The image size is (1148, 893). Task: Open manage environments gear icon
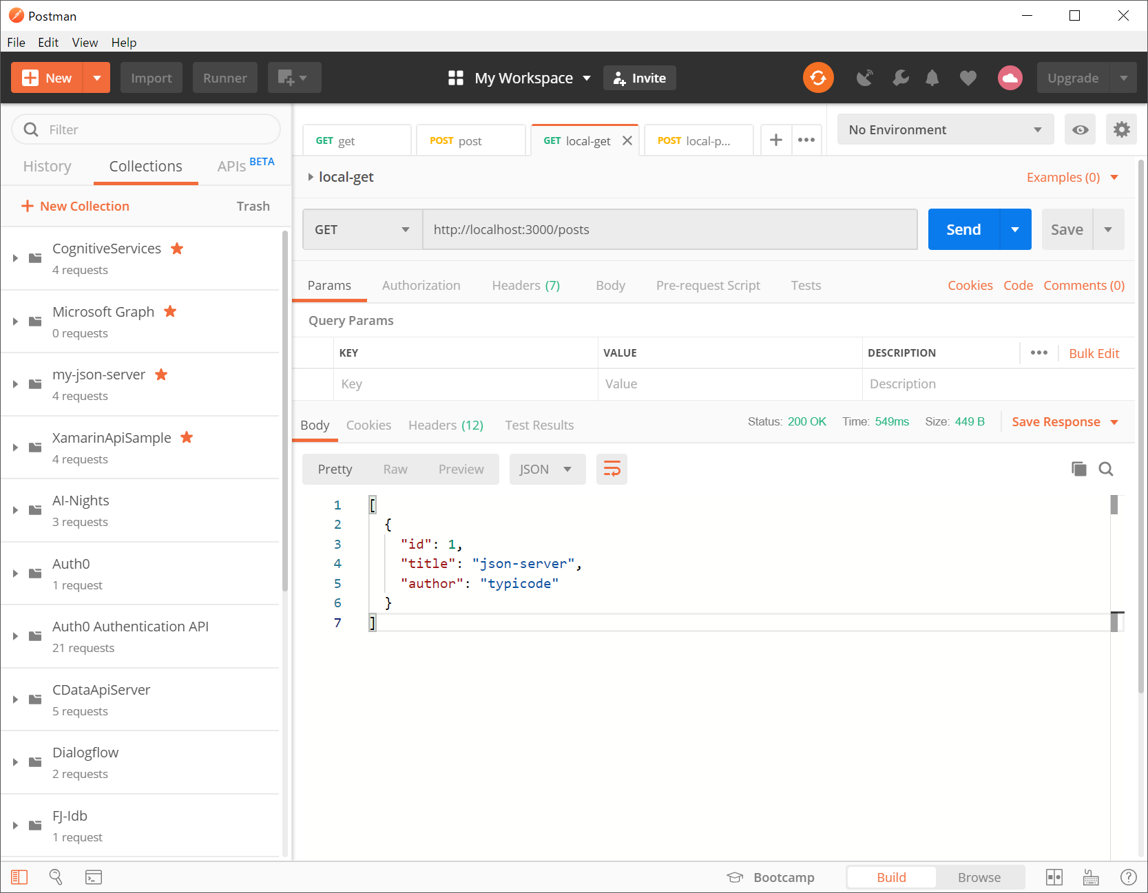1121,129
